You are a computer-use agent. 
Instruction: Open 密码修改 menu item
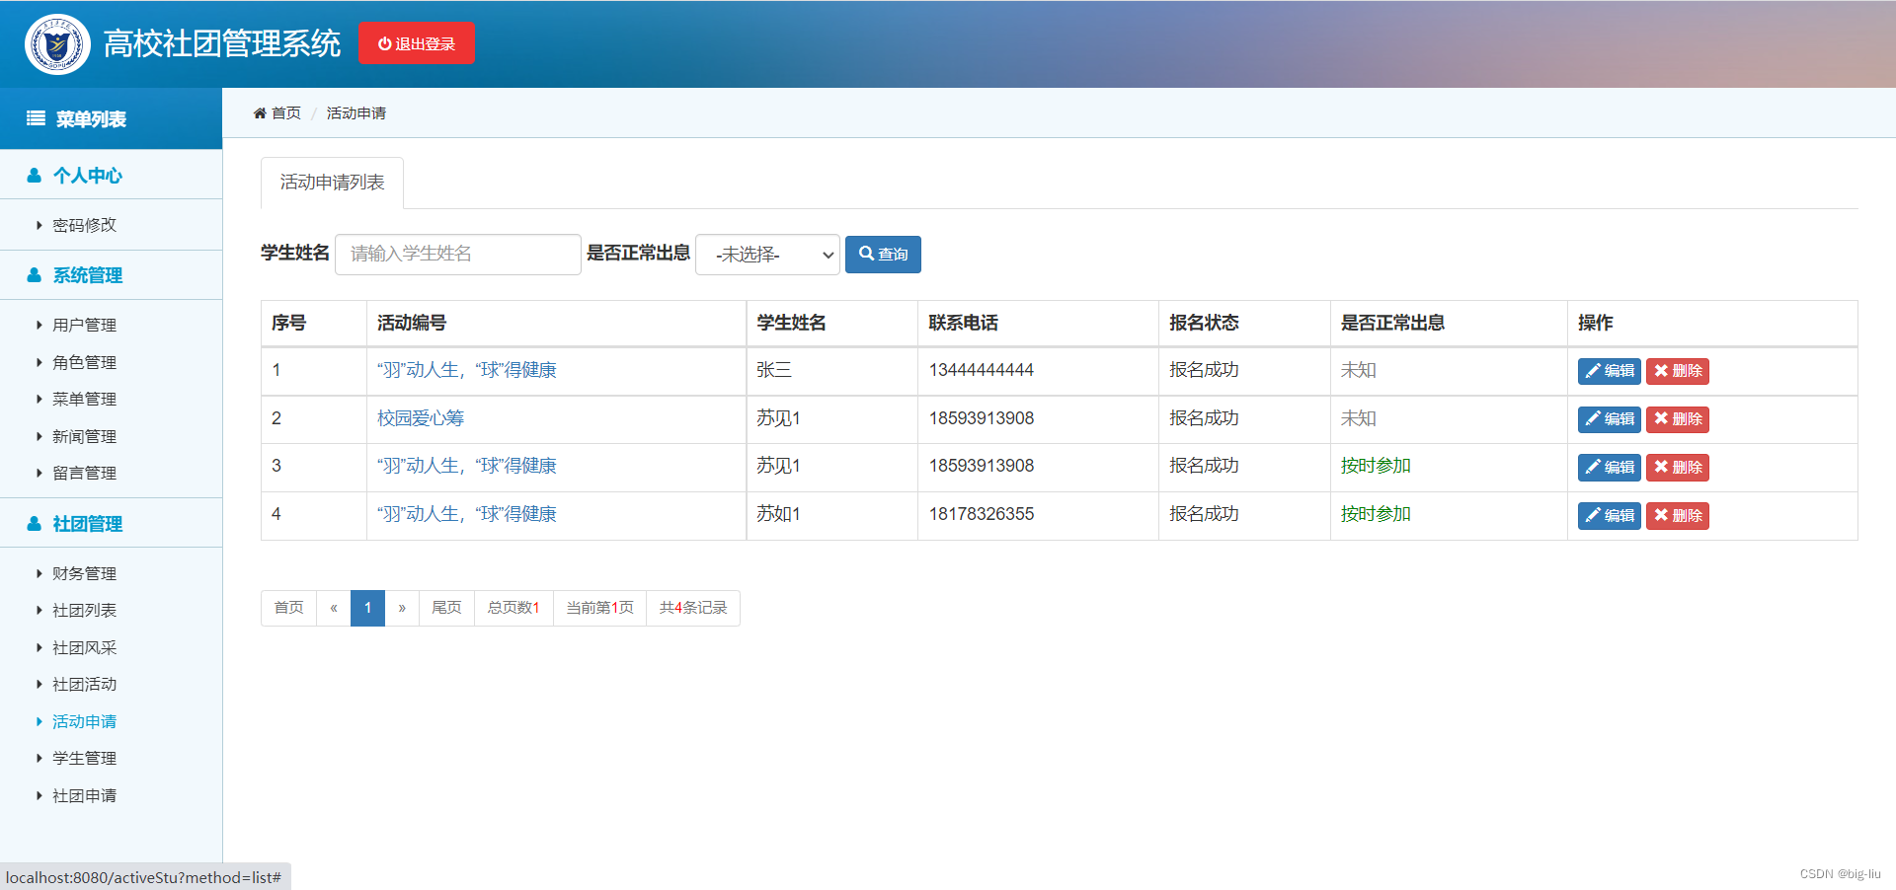pyautogui.click(x=84, y=225)
